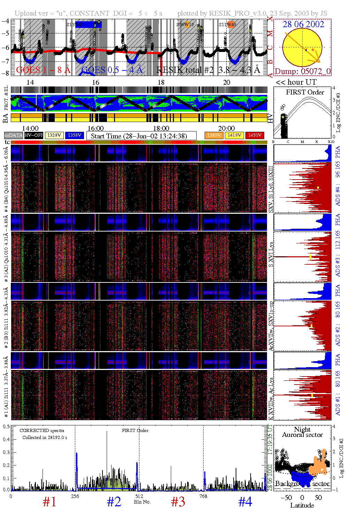Click the orange cluster in Night Auroral plot
Screen dimensions: 350x515
(x=320, y=463)
